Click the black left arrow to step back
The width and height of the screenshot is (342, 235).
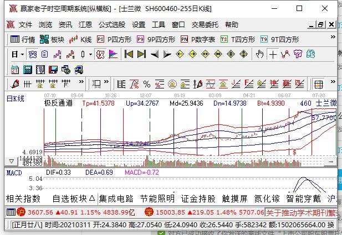[155, 54]
